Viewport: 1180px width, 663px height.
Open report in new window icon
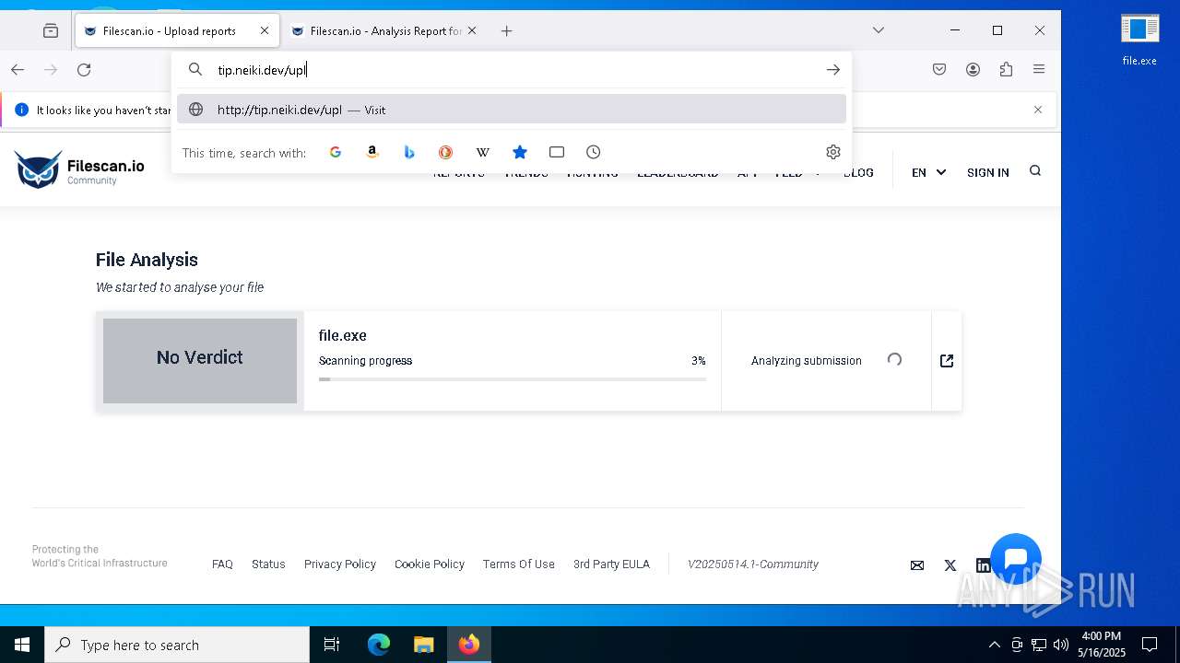pyautogui.click(x=947, y=361)
